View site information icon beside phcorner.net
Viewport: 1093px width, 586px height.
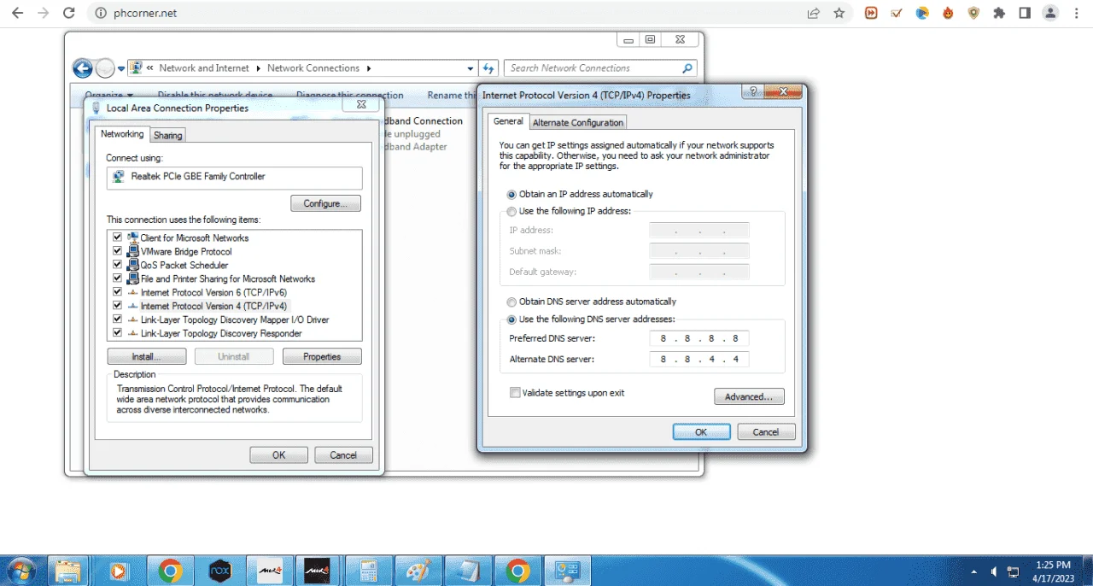[x=100, y=13]
